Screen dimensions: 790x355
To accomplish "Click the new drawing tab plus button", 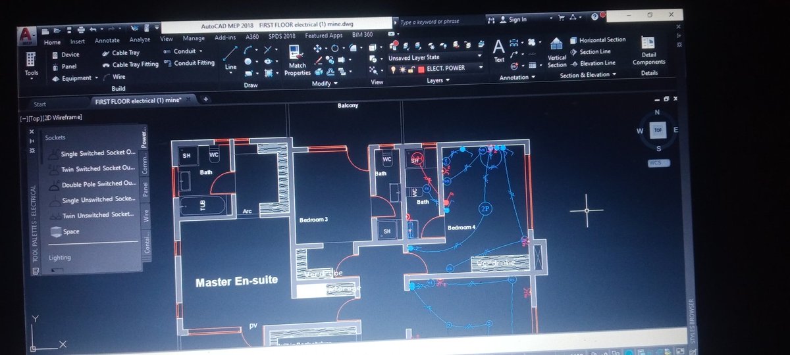I will tap(205, 99).
